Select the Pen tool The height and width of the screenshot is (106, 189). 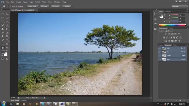(3, 40)
